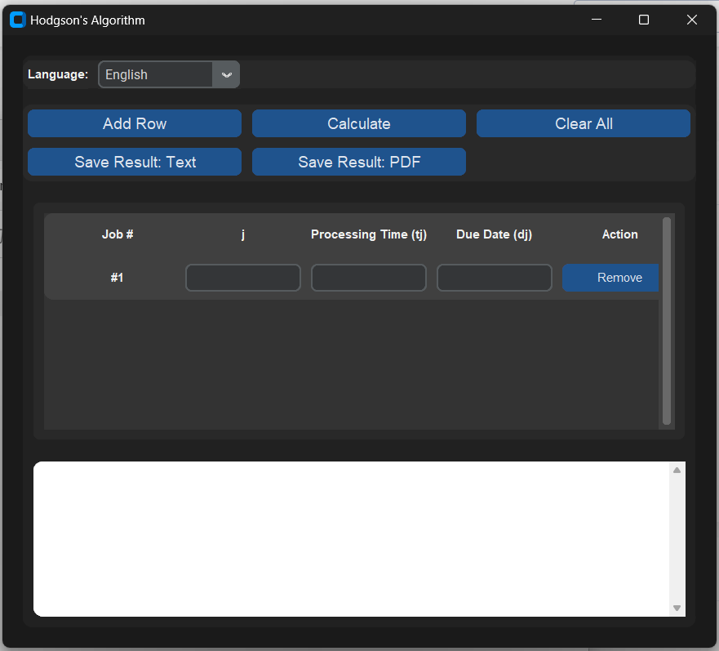719x651 pixels.
Task: Click the Processing Time (tj) column header
Action: pos(369,234)
